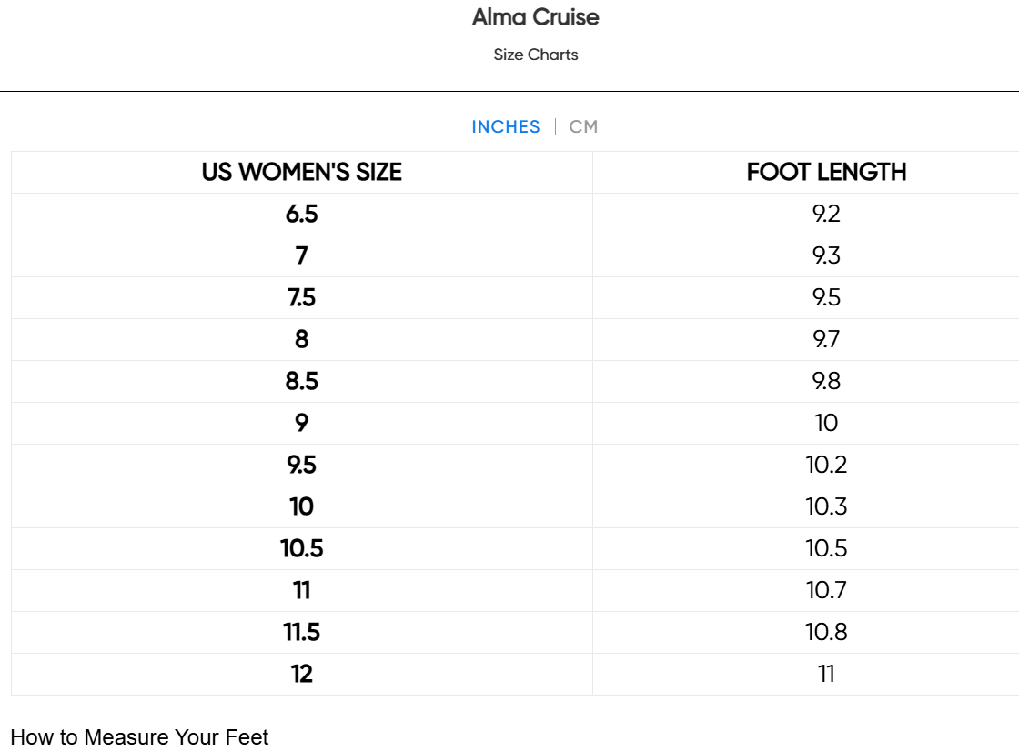The image size is (1019, 751).
Task: Select the size 7 cell
Action: pyautogui.click(x=301, y=256)
